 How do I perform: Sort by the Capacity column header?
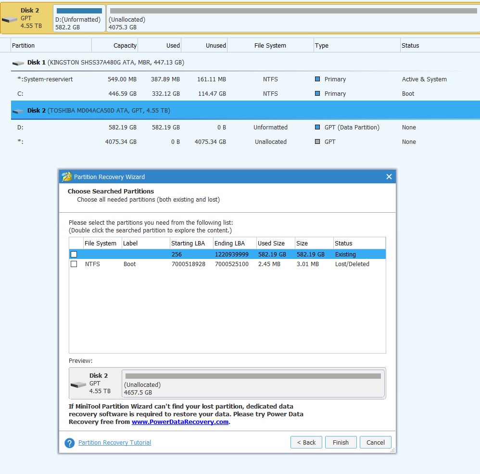tap(115, 45)
